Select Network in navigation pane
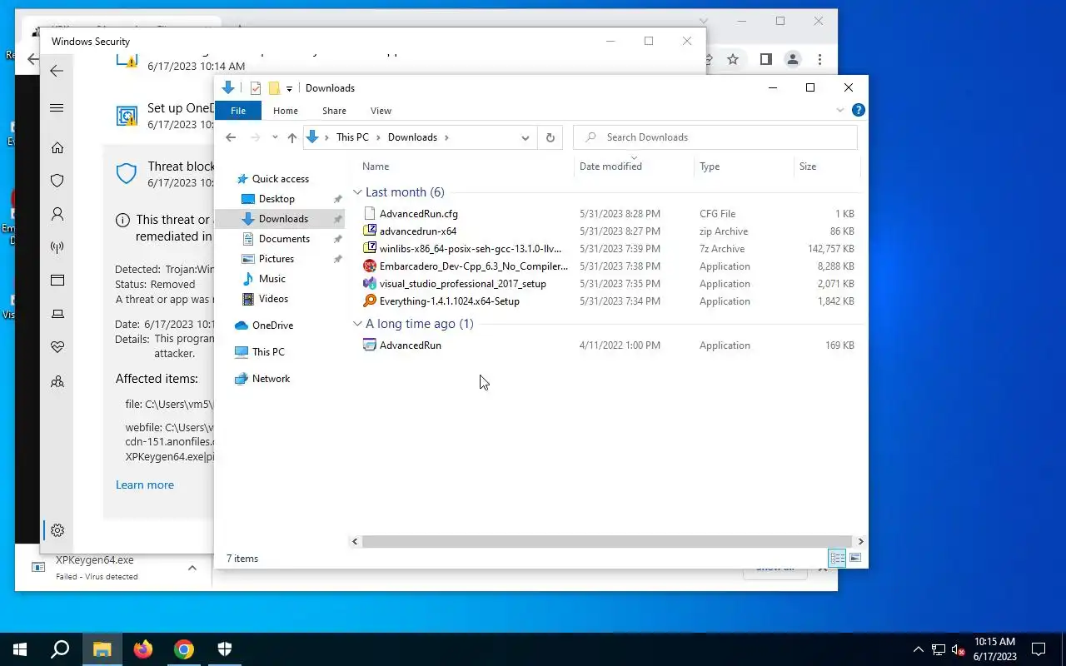Screen dimensions: 1066x666 coord(271,379)
